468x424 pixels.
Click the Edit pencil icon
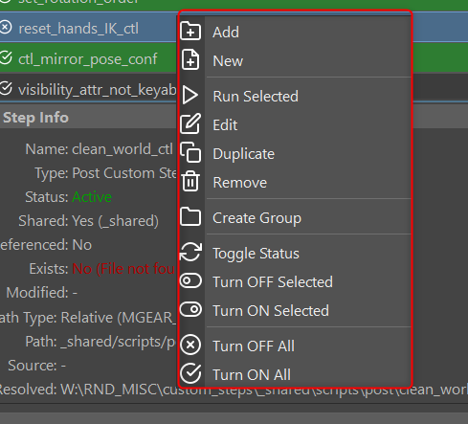pyautogui.click(x=190, y=123)
